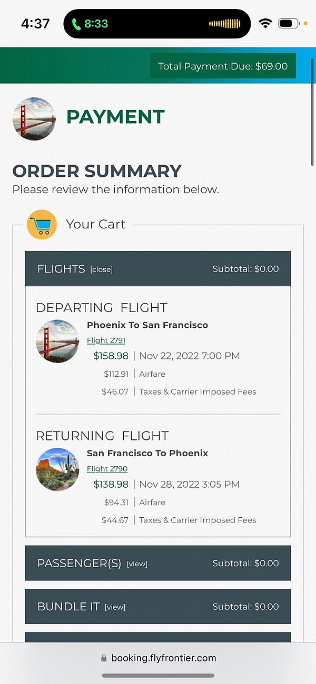This screenshot has height=684, width=316.
Task: Tap the Flights section header bar
Action: click(x=158, y=269)
